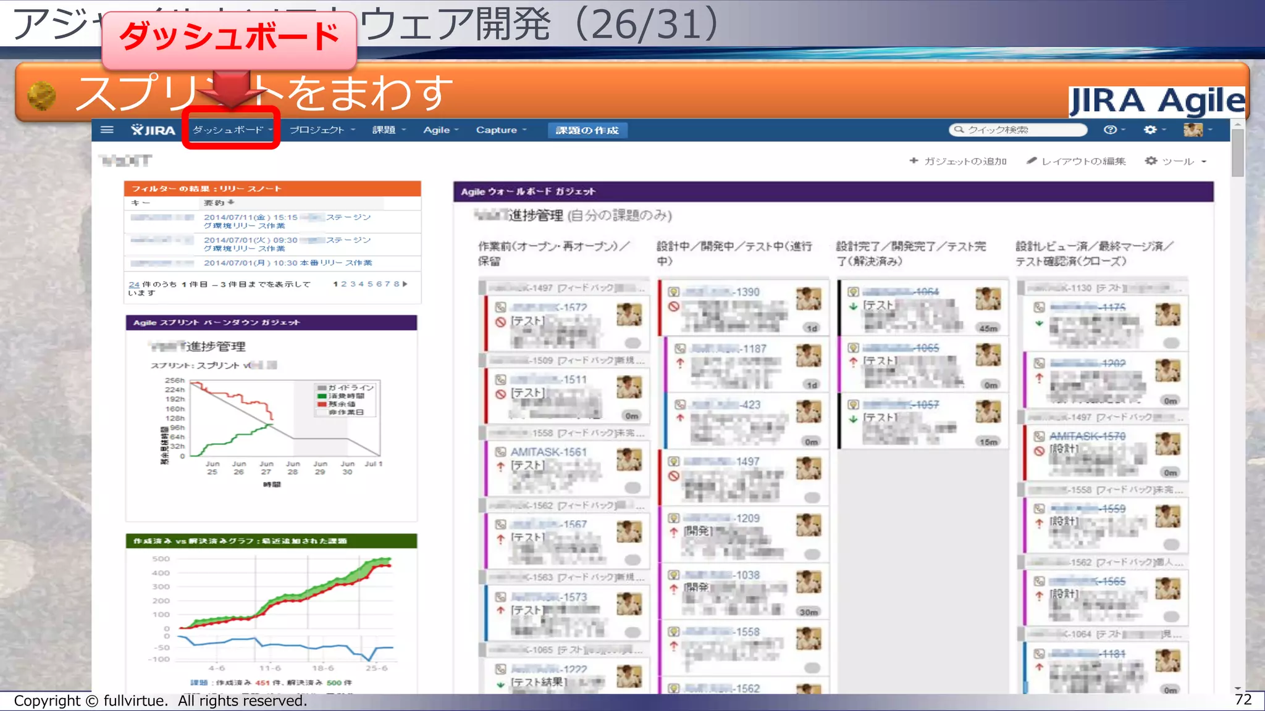
Task: Click assignee avatar on card 1064
Action: (x=988, y=299)
